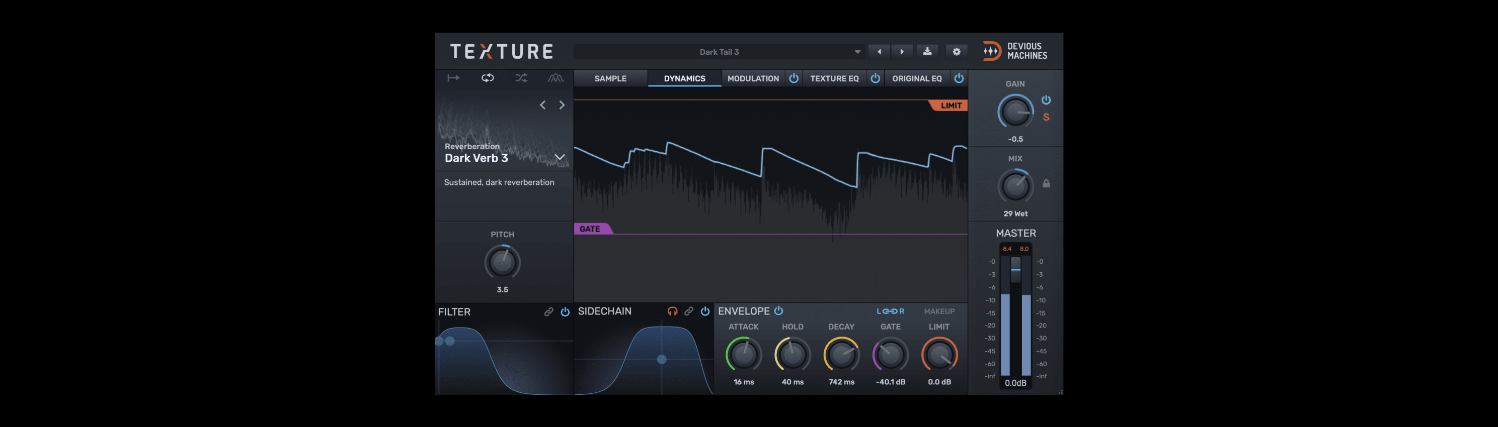Click the orange-yellow DECAY knob
The image size is (1498, 427).
pyautogui.click(x=841, y=354)
